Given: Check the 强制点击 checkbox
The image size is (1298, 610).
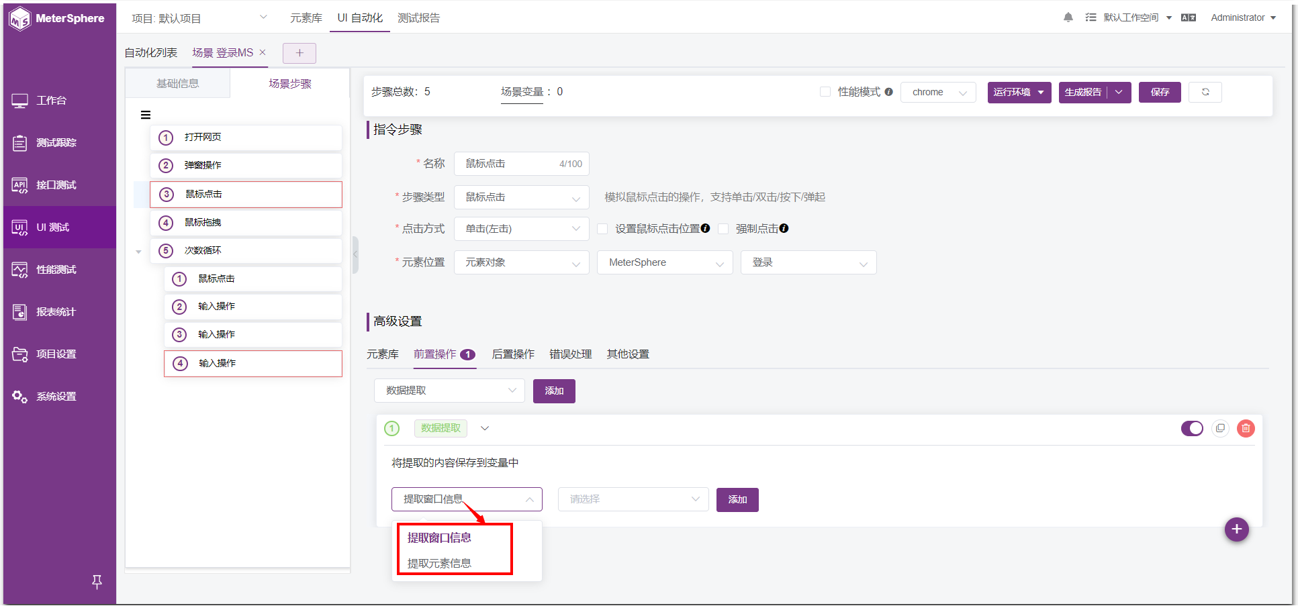Looking at the screenshot, I should click(x=723, y=229).
